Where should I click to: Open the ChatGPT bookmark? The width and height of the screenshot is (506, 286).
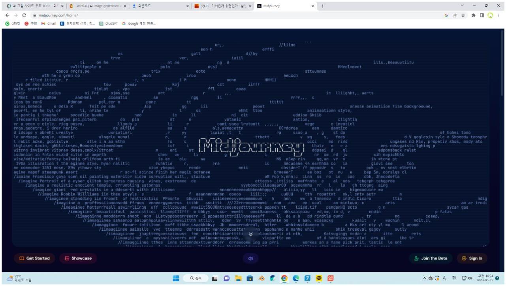click(x=109, y=24)
